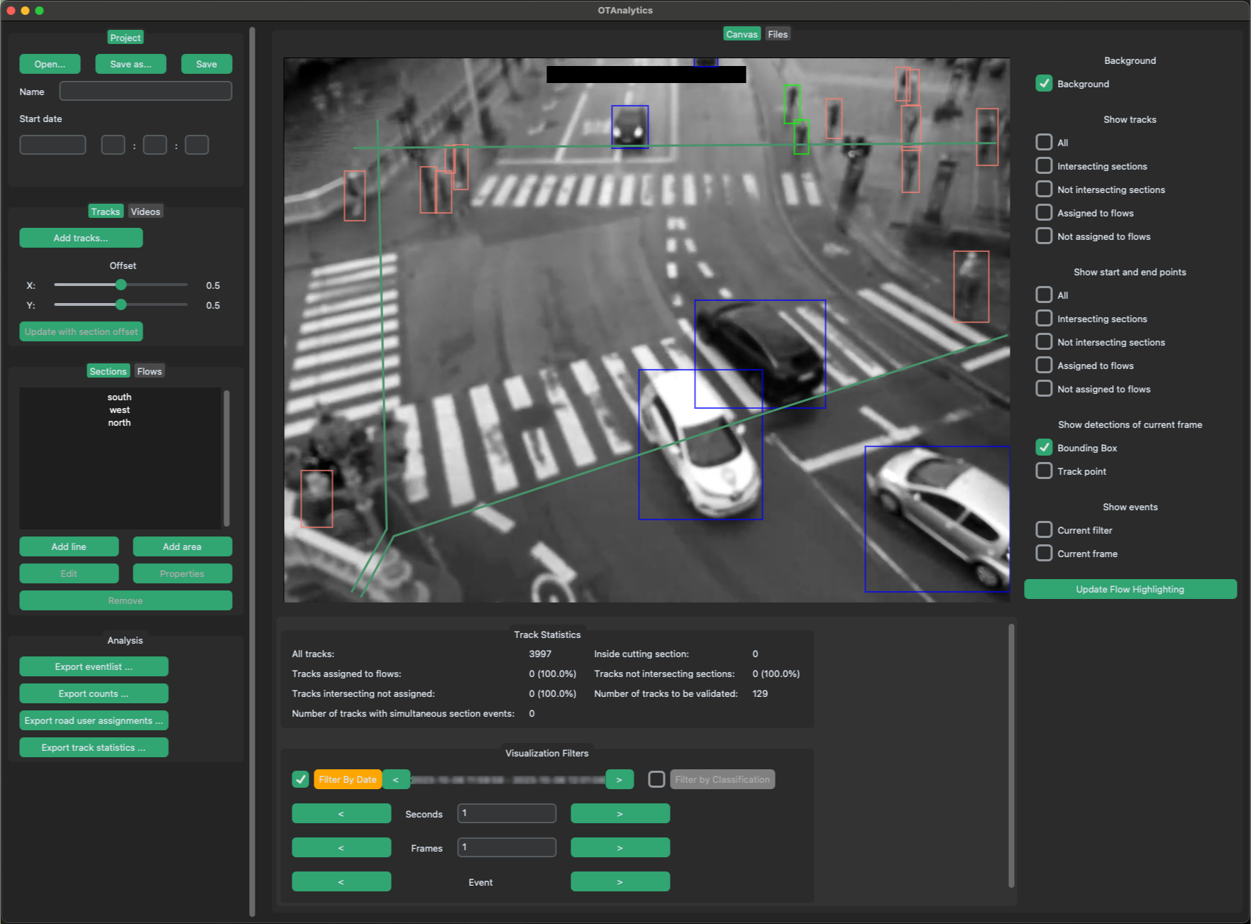This screenshot has height=924, width=1251.
Task: Open a project with the Open button
Action: tap(50, 63)
